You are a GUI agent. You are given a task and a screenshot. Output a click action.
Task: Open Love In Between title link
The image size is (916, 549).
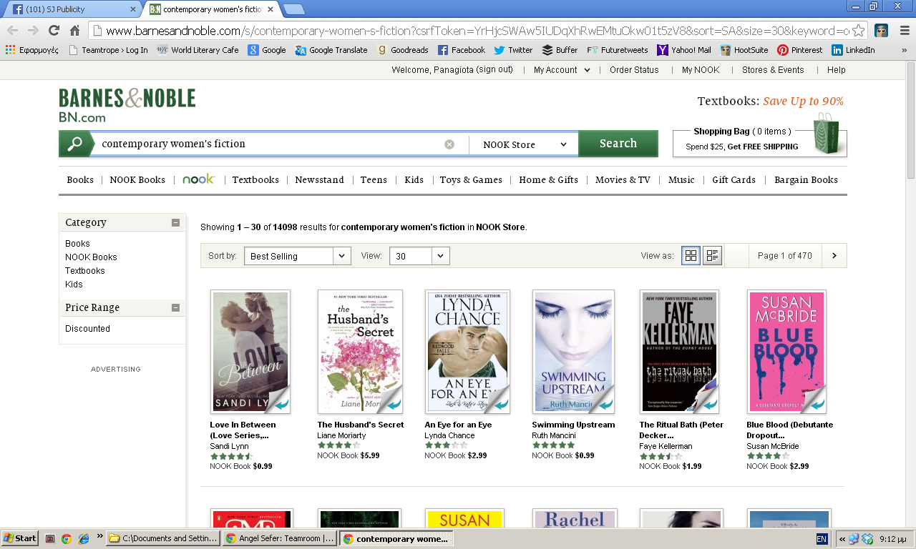tap(243, 430)
